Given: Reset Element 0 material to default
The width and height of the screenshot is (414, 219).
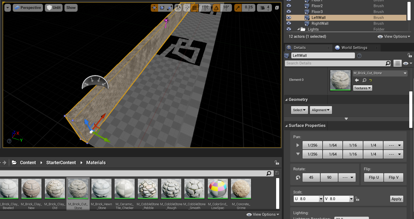Looking at the screenshot, I should click(371, 80).
